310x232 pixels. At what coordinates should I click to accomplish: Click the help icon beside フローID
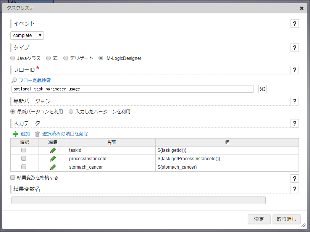click(x=294, y=70)
